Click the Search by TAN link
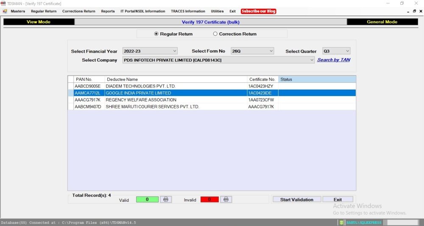 [x=334, y=59]
